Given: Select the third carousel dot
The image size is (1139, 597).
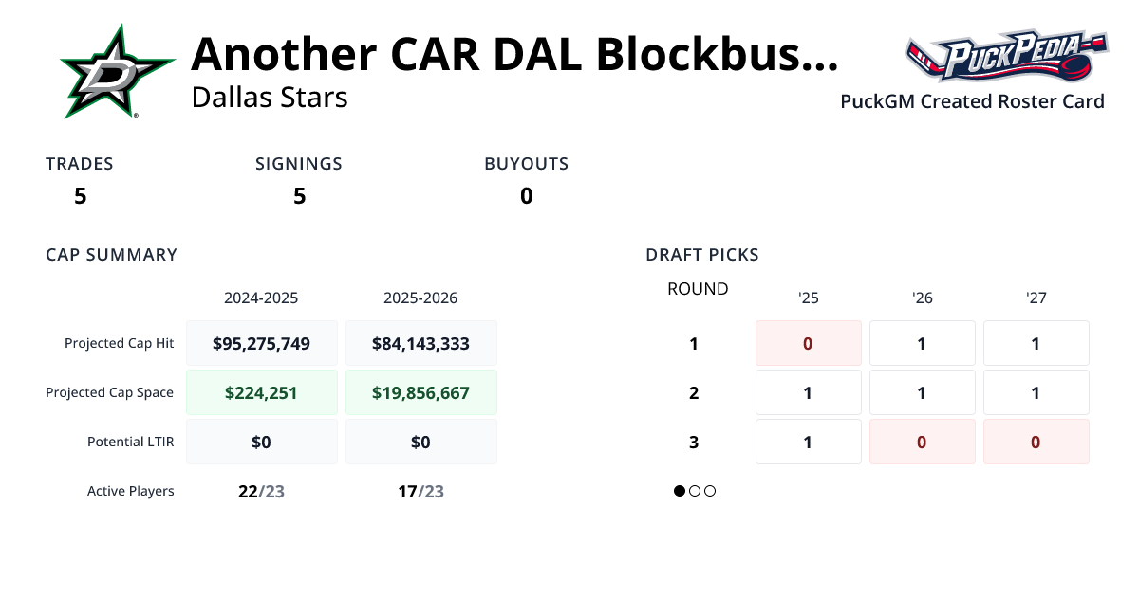Looking at the screenshot, I should [708, 491].
